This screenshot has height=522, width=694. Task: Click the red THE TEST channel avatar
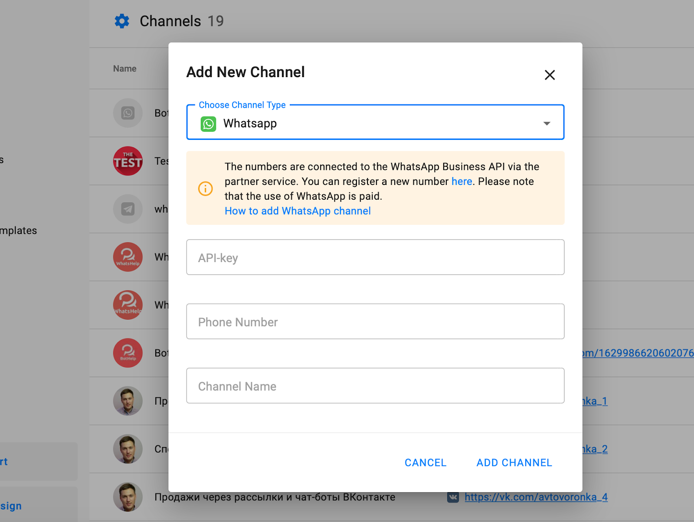[x=128, y=161]
